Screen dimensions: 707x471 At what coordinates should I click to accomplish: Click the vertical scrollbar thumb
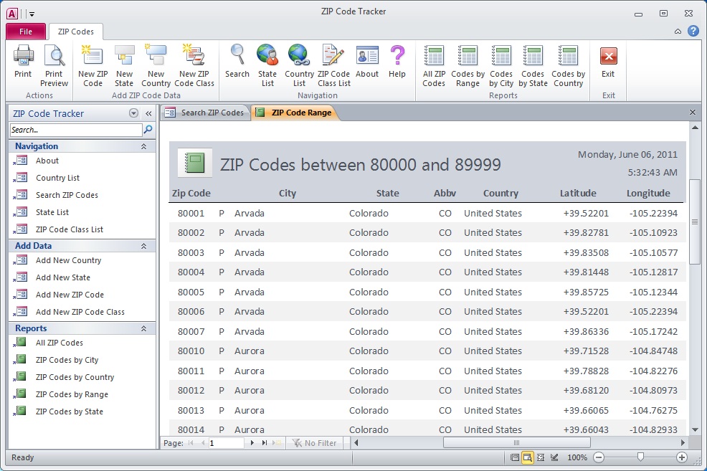pos(695,222)
